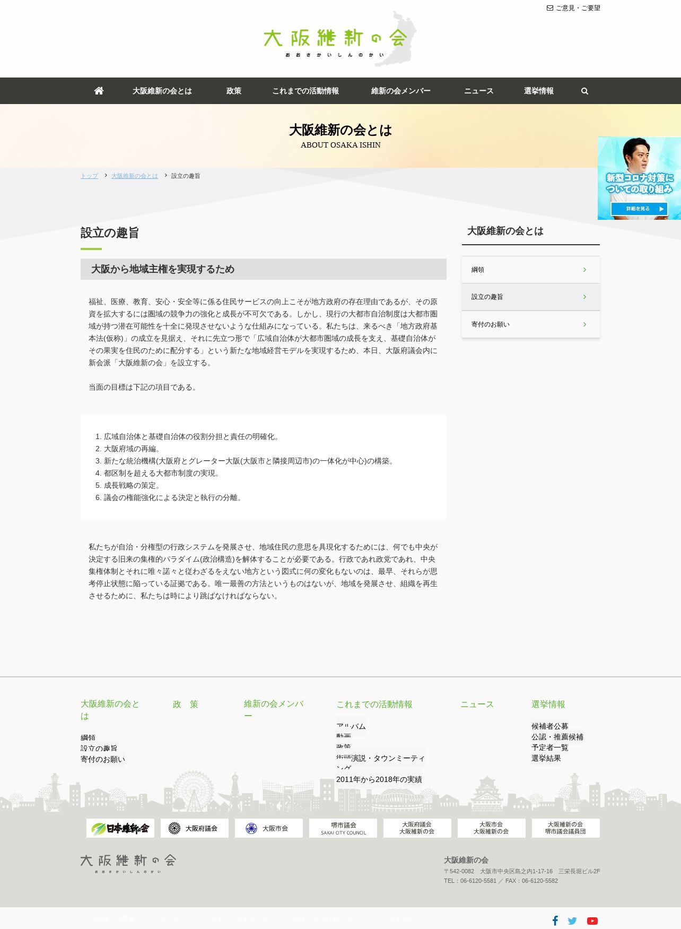Open footer link 寄付のお願い

pos(103,760)
